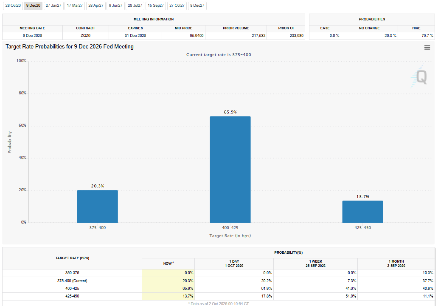The height and width of the screenshot is (306, 438).
Task: Click the 350-375 target rate row label
Action: pyautogui.click(x=72, y=273)
